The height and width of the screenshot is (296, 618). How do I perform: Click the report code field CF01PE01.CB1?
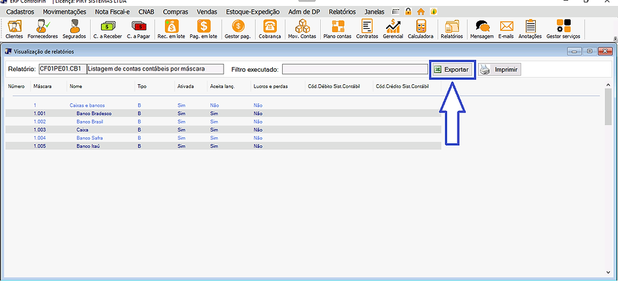tap(62, 69)
